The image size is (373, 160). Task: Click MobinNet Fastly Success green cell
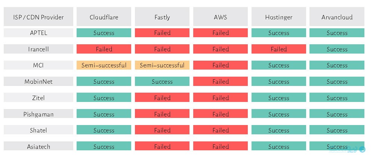click(x=162, y=81)
